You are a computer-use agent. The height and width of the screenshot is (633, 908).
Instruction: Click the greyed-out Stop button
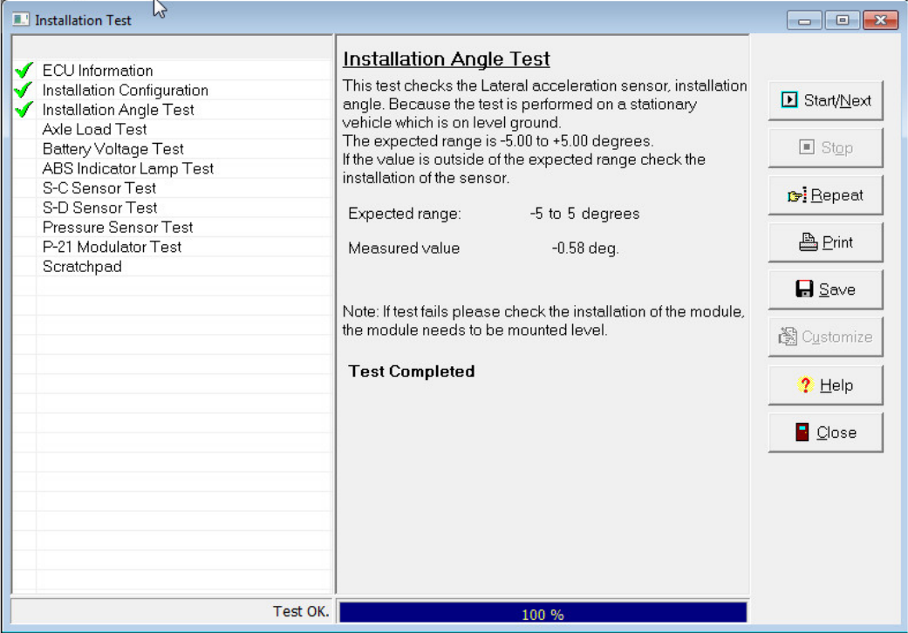[825, 148]
